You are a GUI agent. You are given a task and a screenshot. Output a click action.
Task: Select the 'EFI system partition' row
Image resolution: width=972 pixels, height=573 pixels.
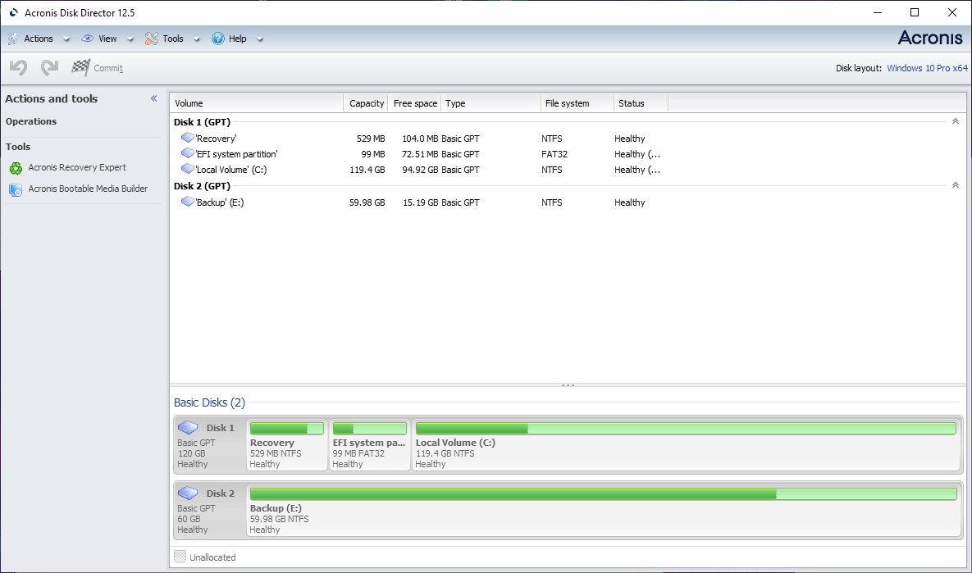pos(236,154)
